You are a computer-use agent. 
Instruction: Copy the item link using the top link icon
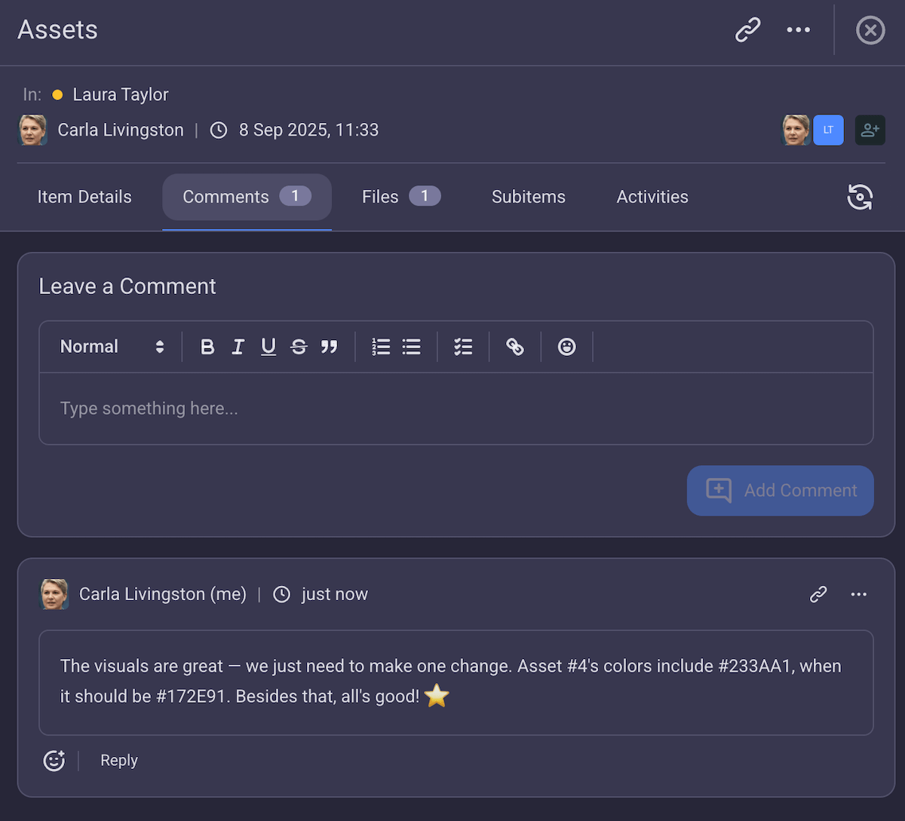(x=747, y=30)
